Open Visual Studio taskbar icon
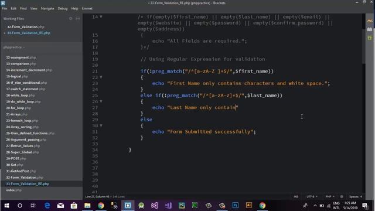Image resolution: width=375 pixels, height=211 pixels. pos(155,206)
